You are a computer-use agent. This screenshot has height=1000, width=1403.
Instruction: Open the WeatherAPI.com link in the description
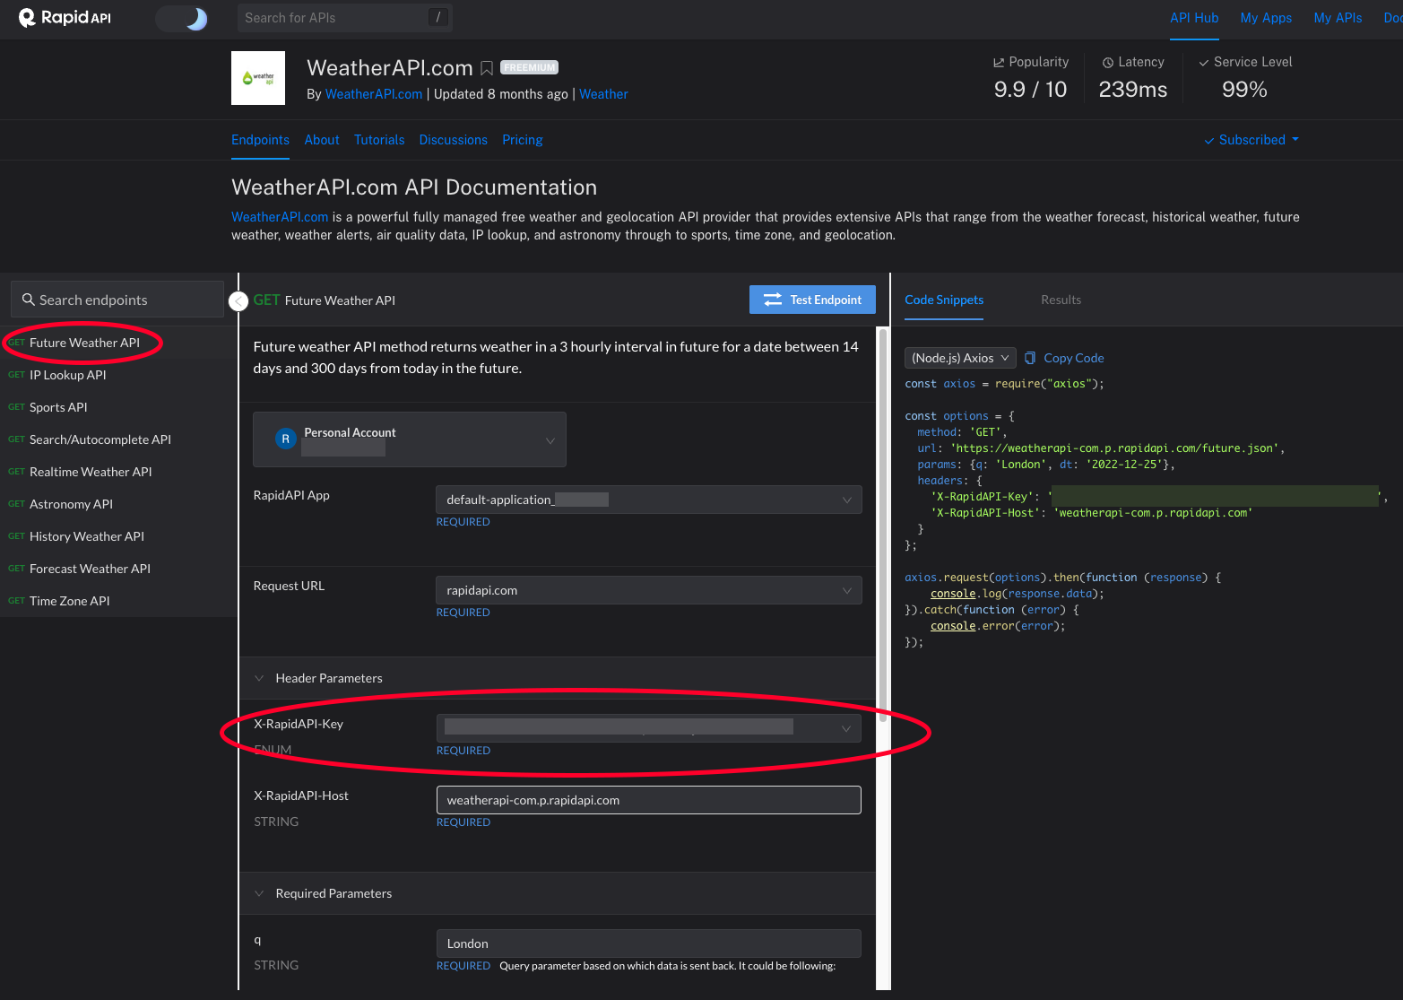(x=279, y=216)
